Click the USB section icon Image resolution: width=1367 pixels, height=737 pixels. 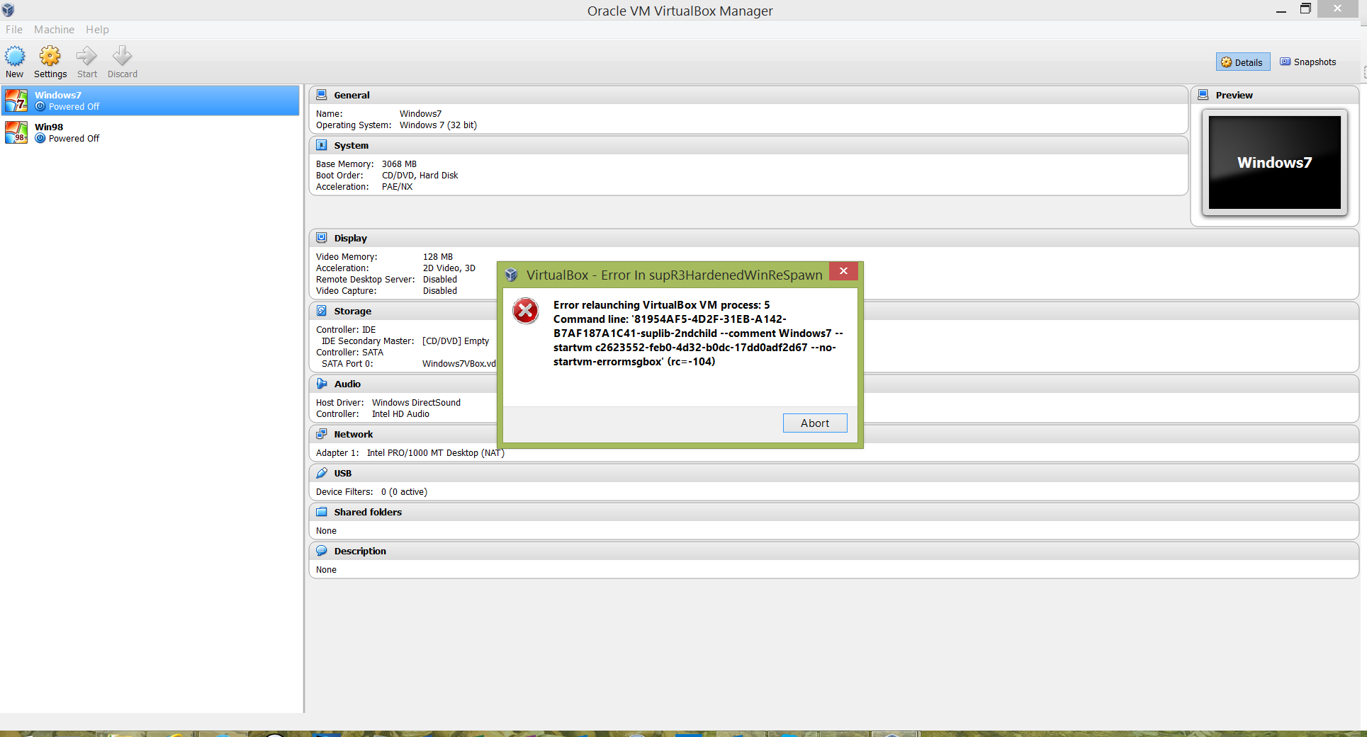click(x=322, y=473)
